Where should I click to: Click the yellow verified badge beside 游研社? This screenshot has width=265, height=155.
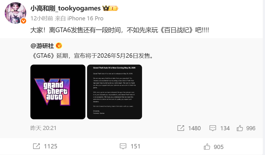(59, 46)
